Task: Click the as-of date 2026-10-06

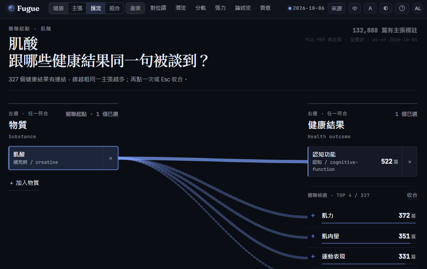Action: click(x=306, y=8)
